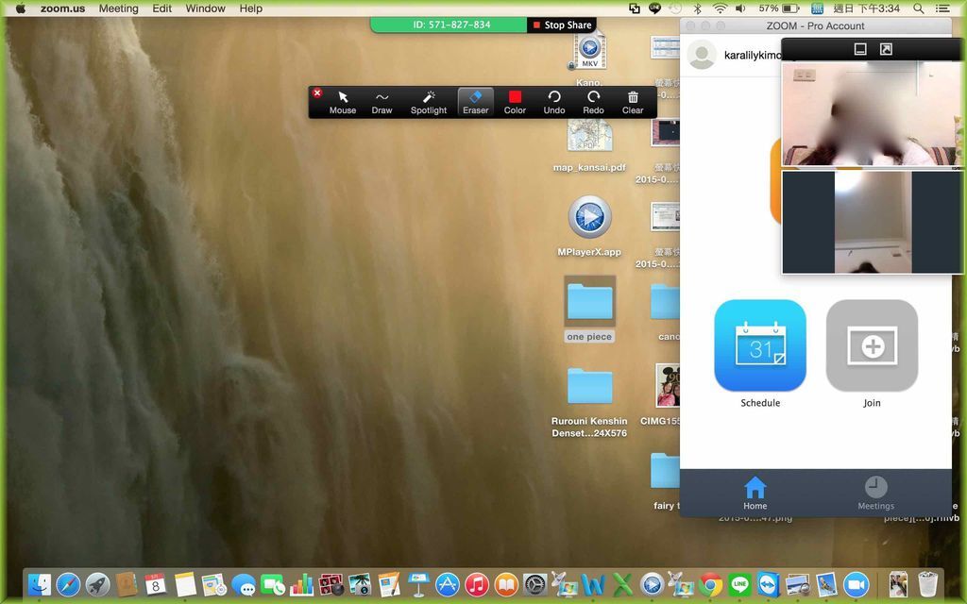Click the date and time in menu bar
Image resolution: width=967 pixels, height=604 pixels.
point(867,8)
